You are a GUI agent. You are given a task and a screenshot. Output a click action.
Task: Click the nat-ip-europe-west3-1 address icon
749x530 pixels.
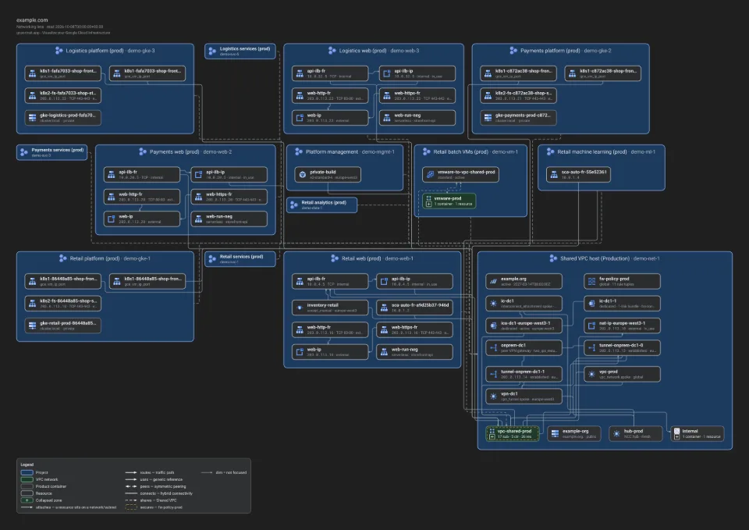tap(592, 325)
